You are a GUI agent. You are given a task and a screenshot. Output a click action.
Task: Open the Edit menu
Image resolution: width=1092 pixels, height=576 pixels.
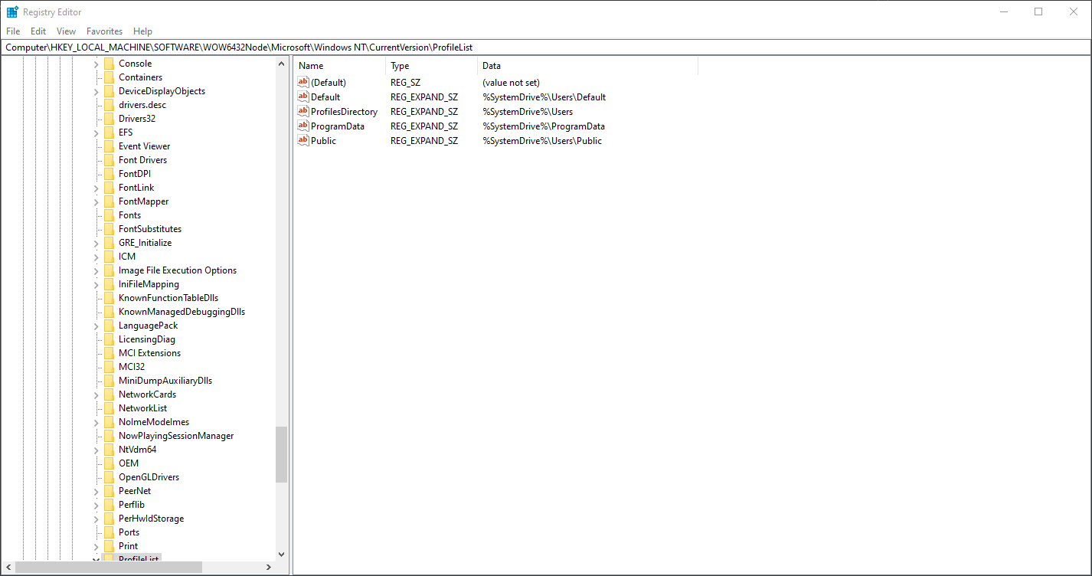(38, 31)
